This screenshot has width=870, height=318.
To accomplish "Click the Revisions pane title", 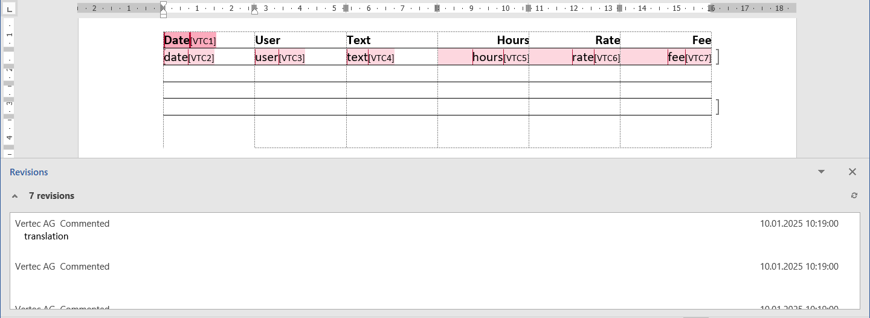I will click(x=29, y=172).
